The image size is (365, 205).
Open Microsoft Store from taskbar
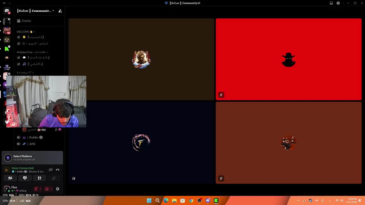coord(182,201)
